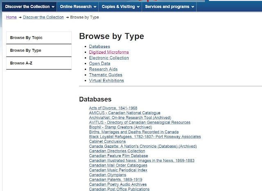Open the Electronic Collection link

[109, 58]
